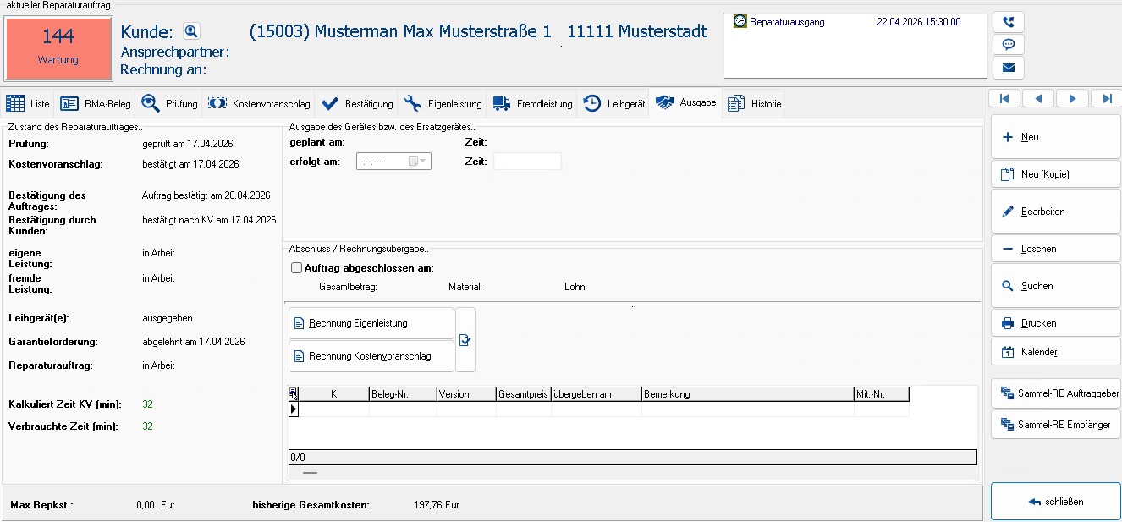Select the Leihgerät tab
1122x522 pixels.
[x=615, y=104]
